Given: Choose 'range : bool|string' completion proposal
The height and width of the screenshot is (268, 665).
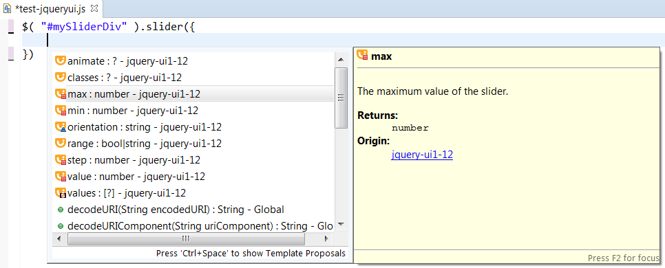Looking at the screenshot, I should point(194,144).
